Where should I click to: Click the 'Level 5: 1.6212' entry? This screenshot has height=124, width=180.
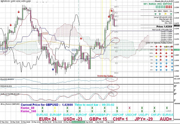pos(166,40)
